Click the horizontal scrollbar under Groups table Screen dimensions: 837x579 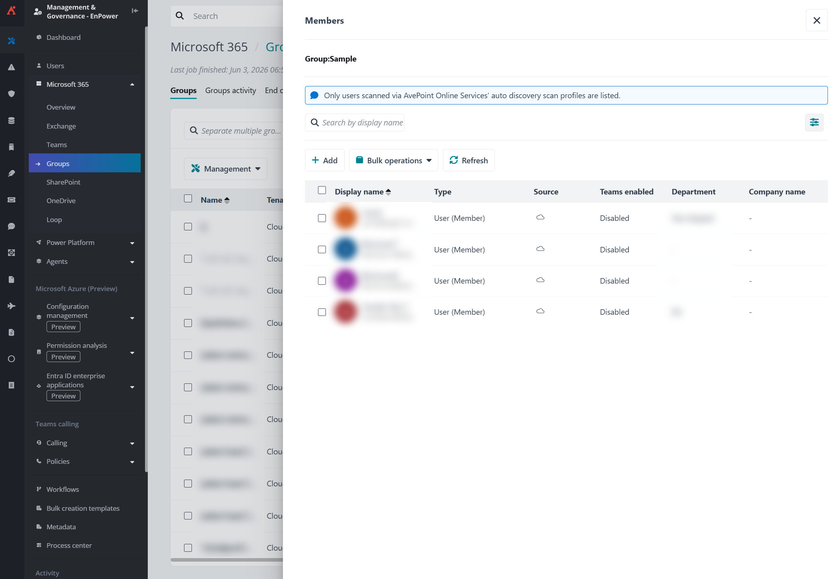227,560
